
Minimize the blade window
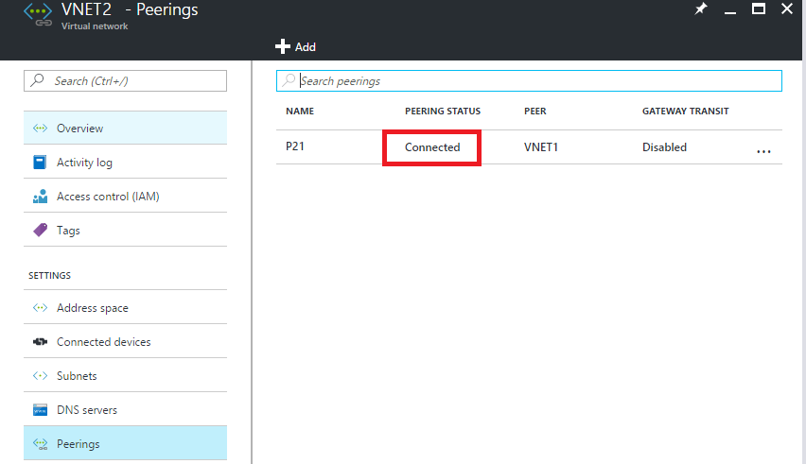tap(730, 11)
